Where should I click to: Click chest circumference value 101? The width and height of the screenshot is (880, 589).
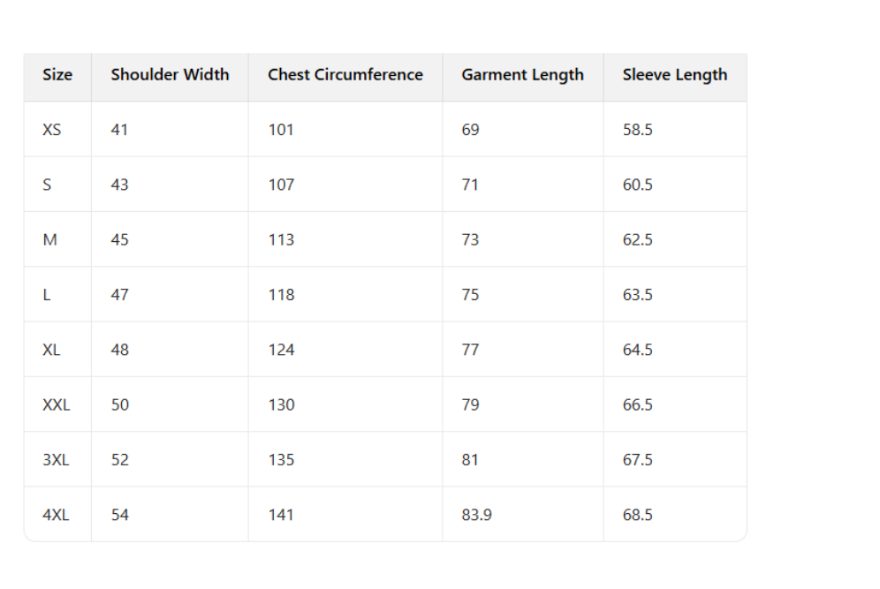tap(281, 130)
